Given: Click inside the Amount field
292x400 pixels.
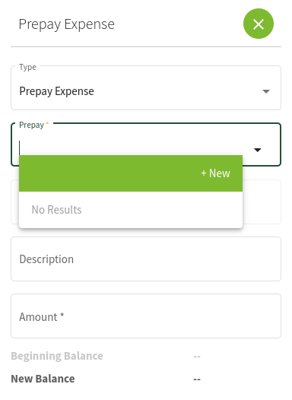Looking at the screenshot, I should [146, 316].
